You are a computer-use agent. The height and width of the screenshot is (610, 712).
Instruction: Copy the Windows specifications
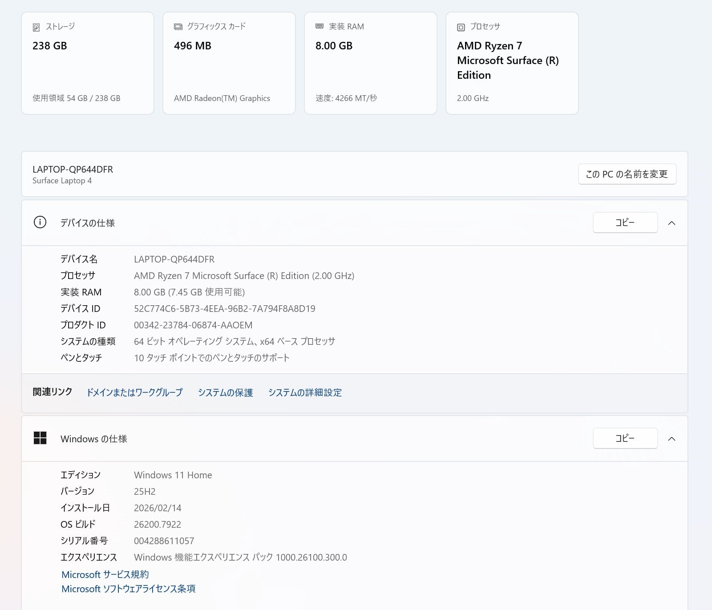(x=625, y=438)
